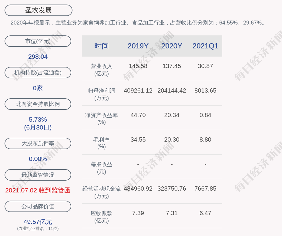Image resolution: width=282 pixels, height=236 pixels.
Task: Click the 298.04 market value figure
Action: [x=38, y=57]
